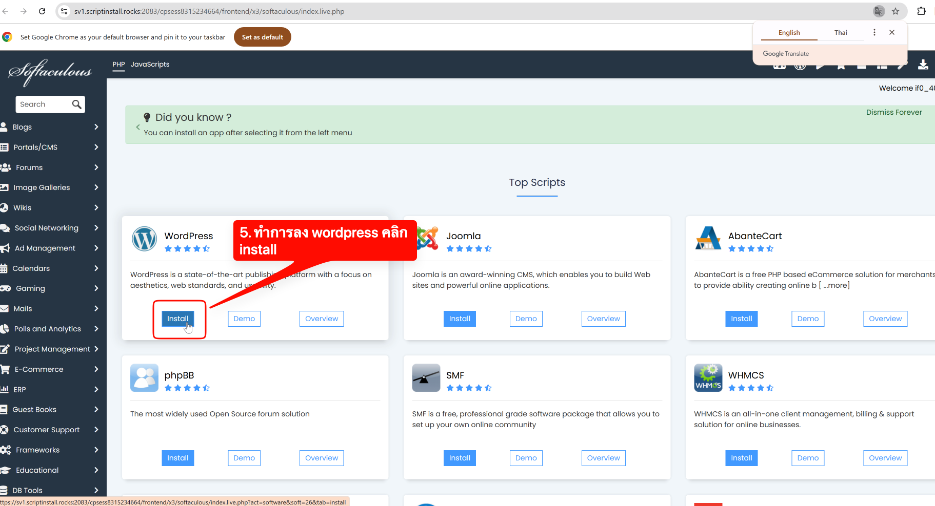The height and width of the screenshot is (506, 935).
Task: Open translate options three-dot menu
Action: (x=874, y=32)
